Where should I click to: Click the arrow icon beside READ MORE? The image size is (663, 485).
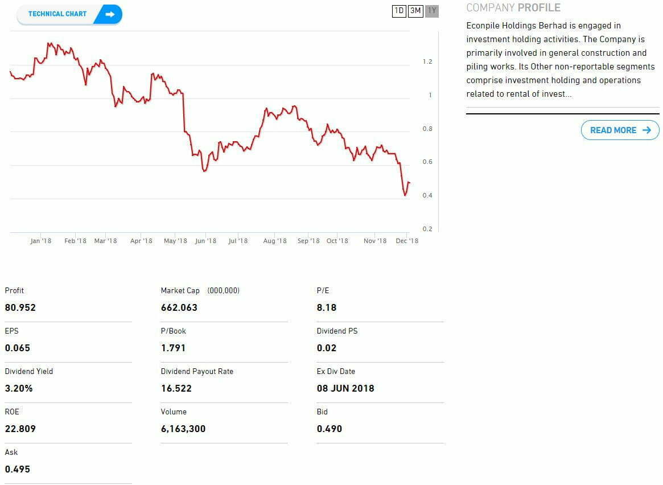(x=646, y=130)
